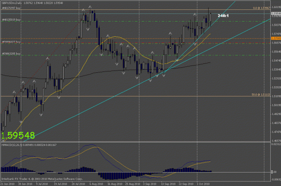Click the GBPUSDm,Daily chart title text
The width and height of the screenshot is (281, 186).
pyautogui.click(x=12, y=3)
